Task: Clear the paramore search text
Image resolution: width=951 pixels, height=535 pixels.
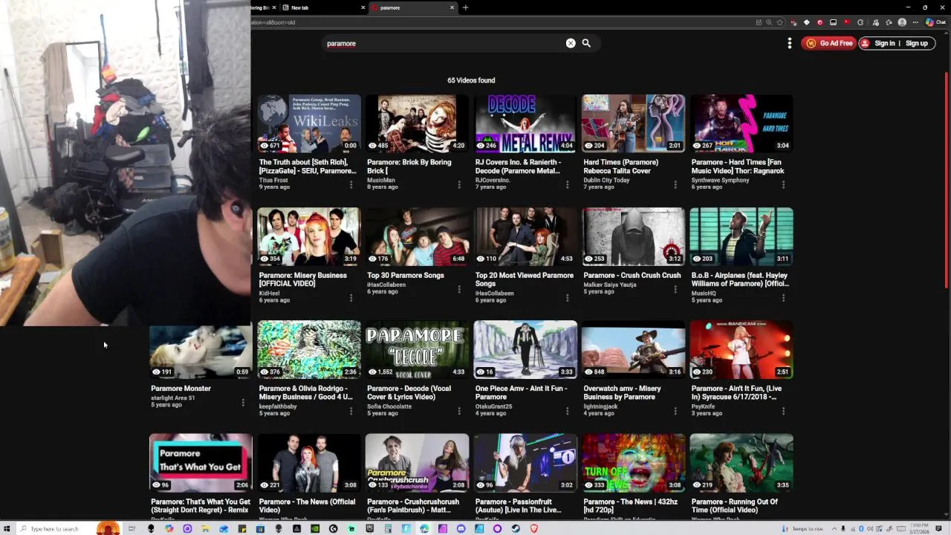Action: tap(571, 43)
